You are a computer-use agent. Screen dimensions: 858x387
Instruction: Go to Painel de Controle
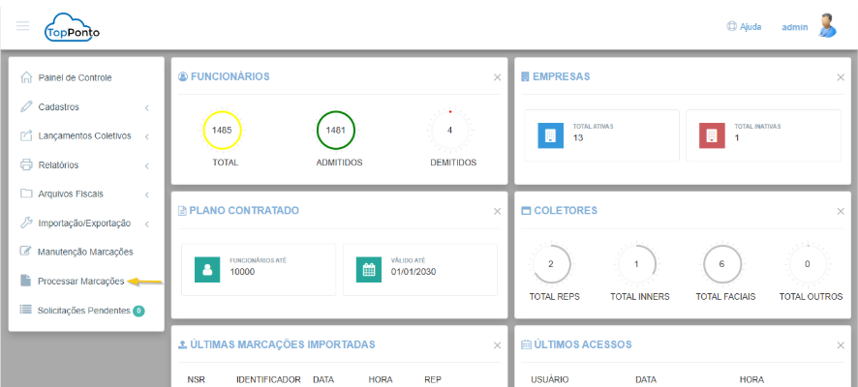click(x=75, y=77)
